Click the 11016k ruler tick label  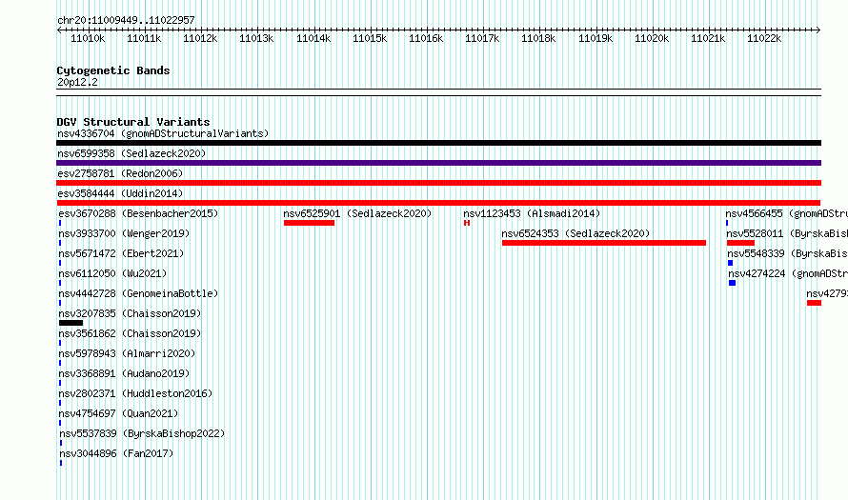(426, 39)
